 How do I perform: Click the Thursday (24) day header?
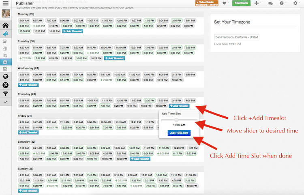(27, 94)
